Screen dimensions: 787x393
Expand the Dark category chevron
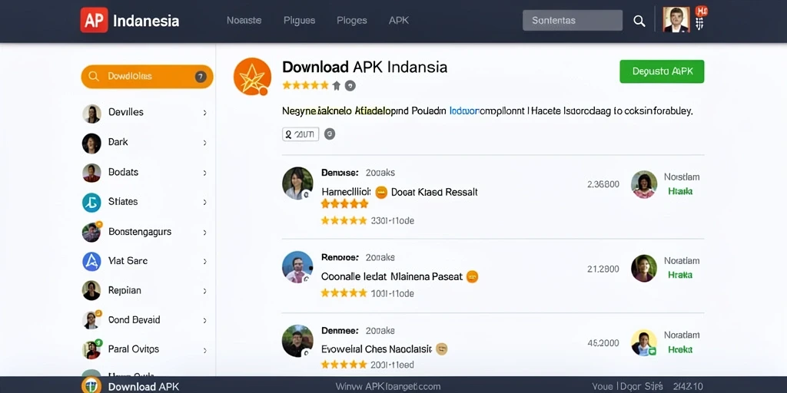point(204,143)
